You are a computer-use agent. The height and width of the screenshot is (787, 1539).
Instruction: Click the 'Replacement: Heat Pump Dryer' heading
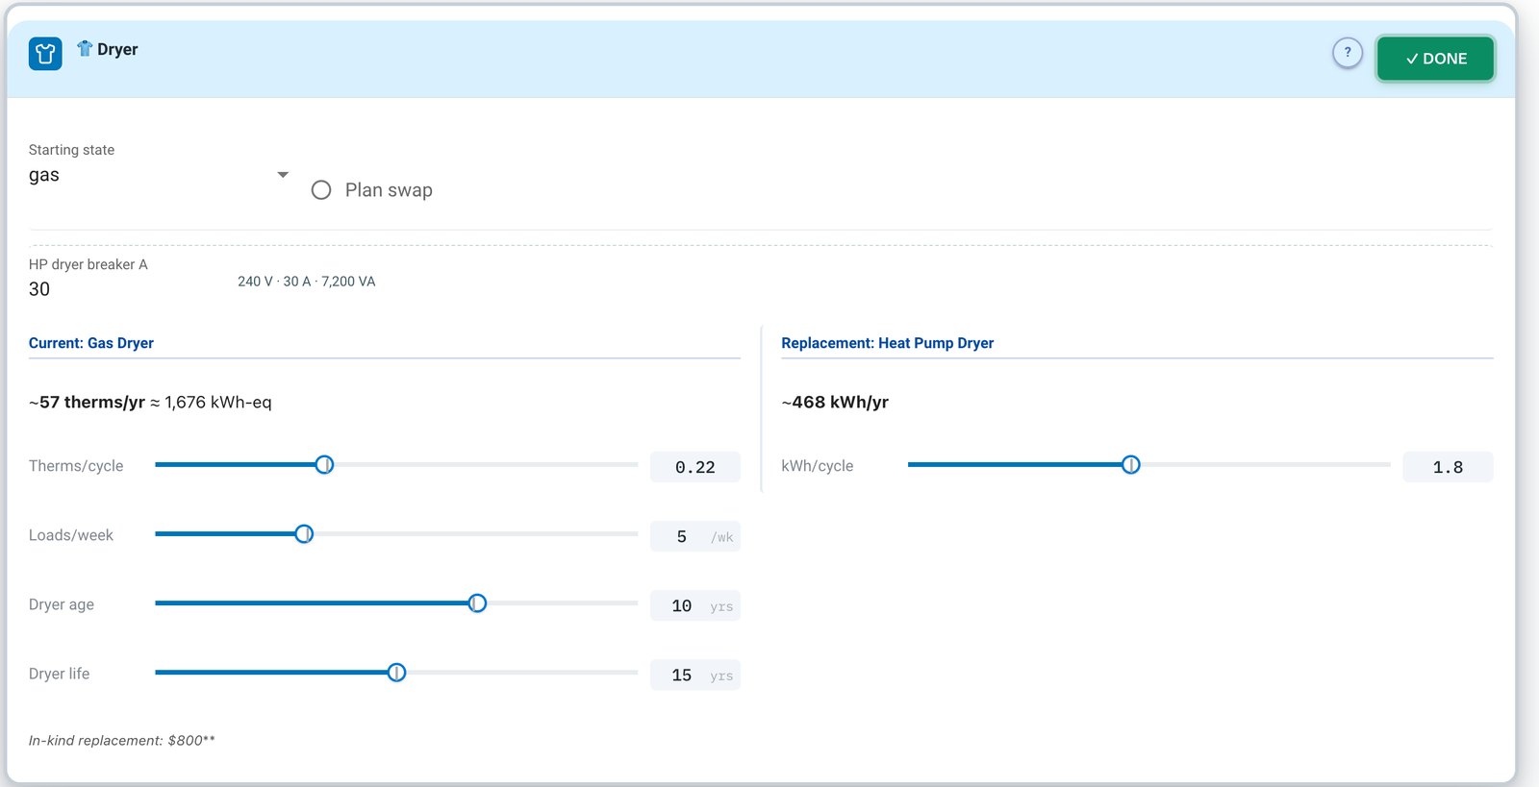point(887,343)
